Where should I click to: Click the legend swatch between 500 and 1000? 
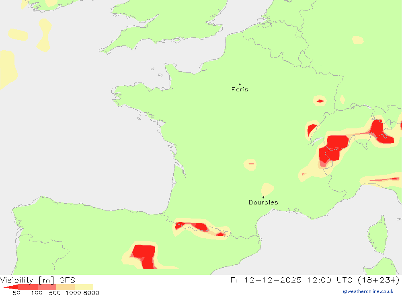coord(66,287)
